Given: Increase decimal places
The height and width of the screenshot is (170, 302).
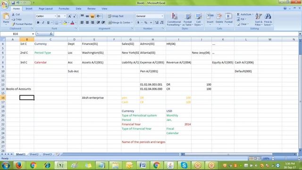Looking at the screenshot, I should tap(157, 23).
